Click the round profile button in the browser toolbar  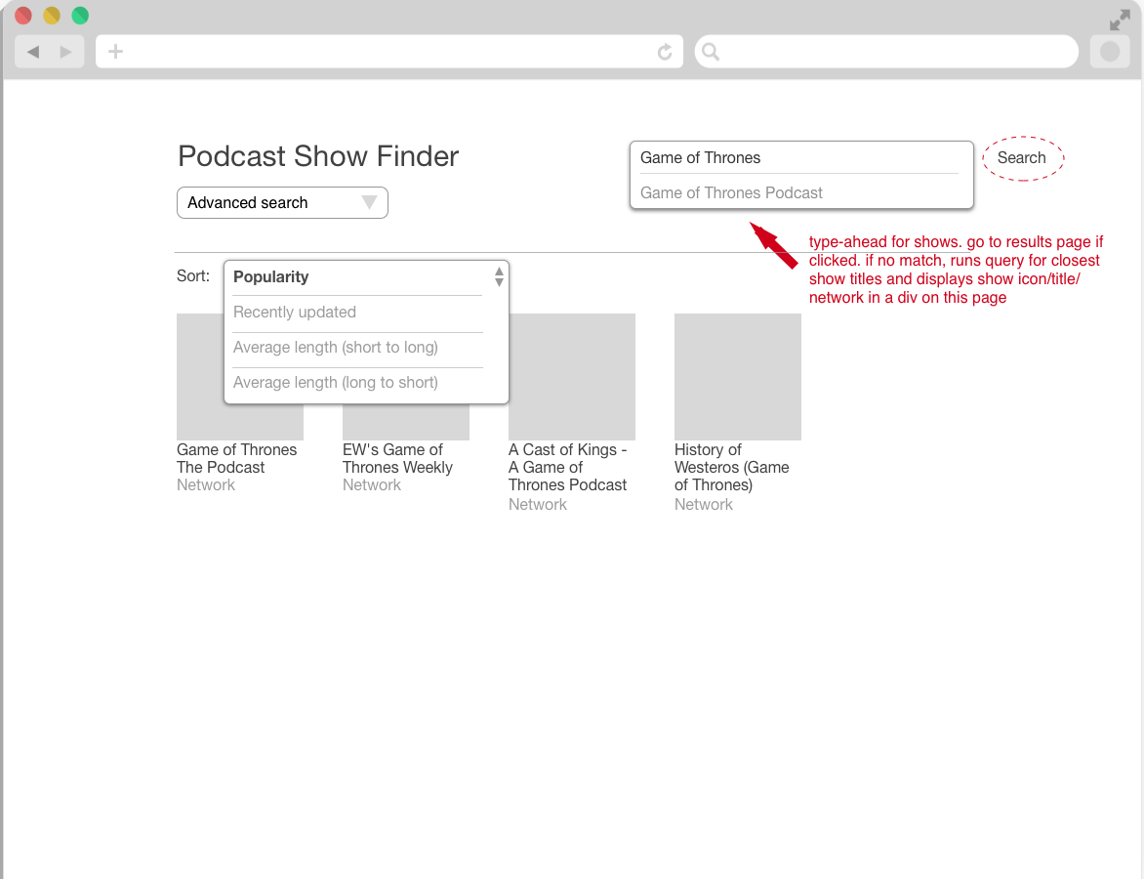[x=1110, y=52]
